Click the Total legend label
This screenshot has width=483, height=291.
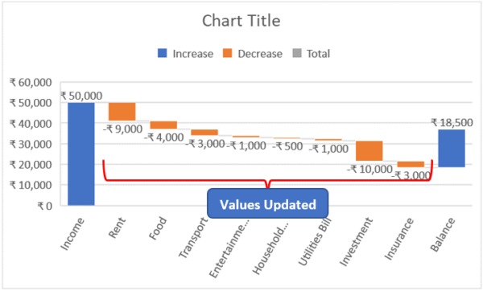click(x=318, y=54)
